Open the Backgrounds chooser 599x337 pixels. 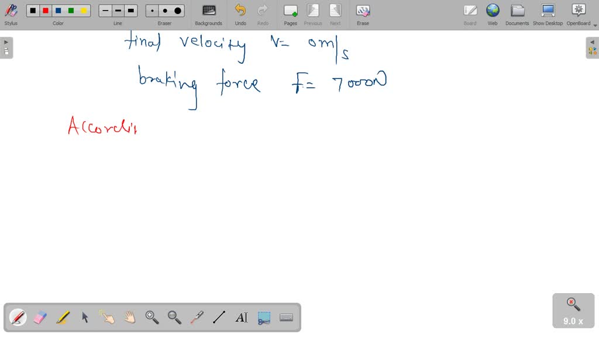tap(209, 15)
